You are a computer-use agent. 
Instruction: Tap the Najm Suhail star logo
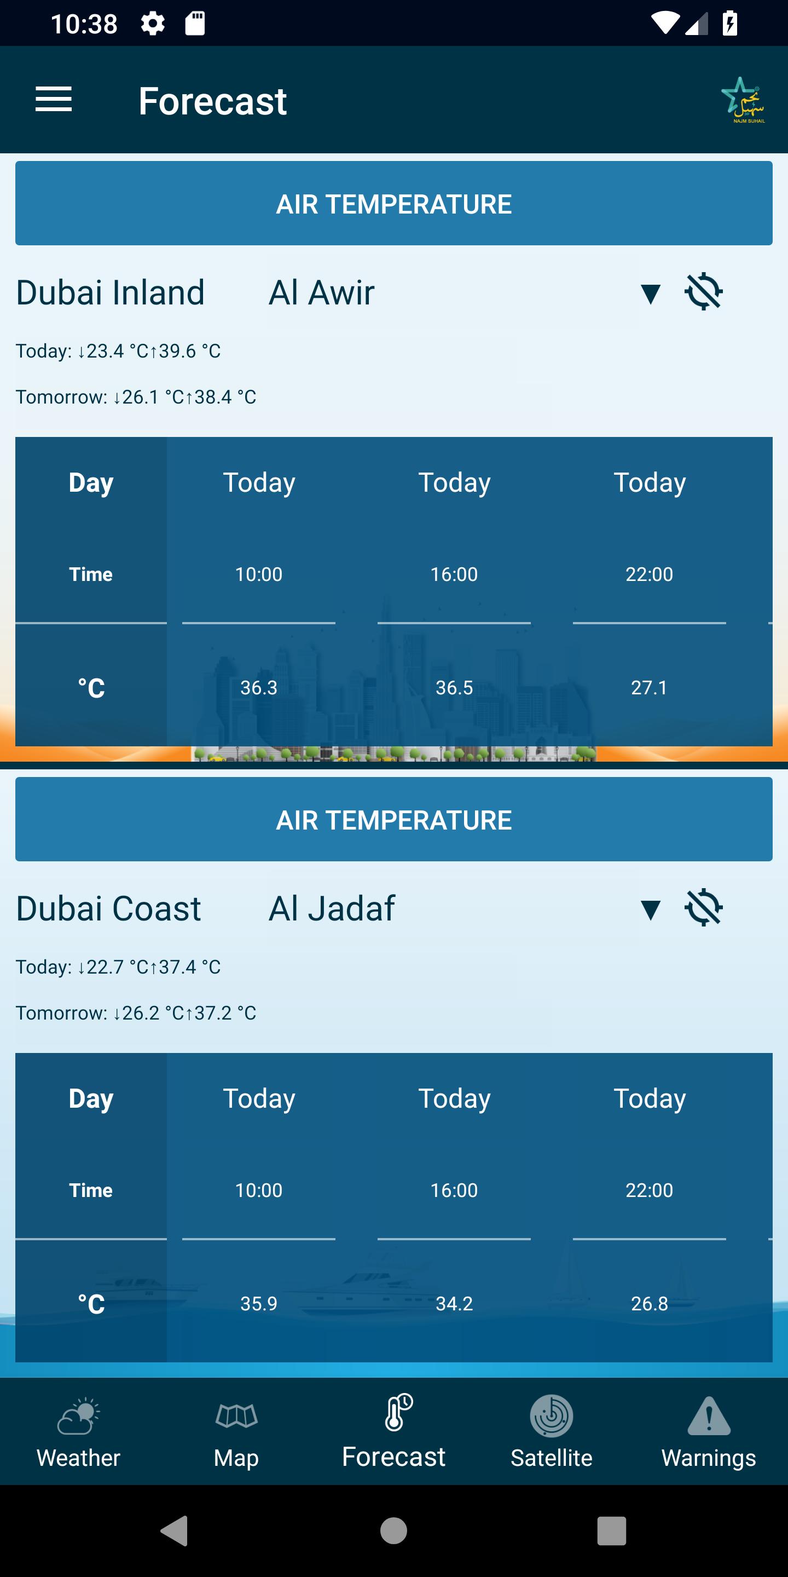pos(743,100)
